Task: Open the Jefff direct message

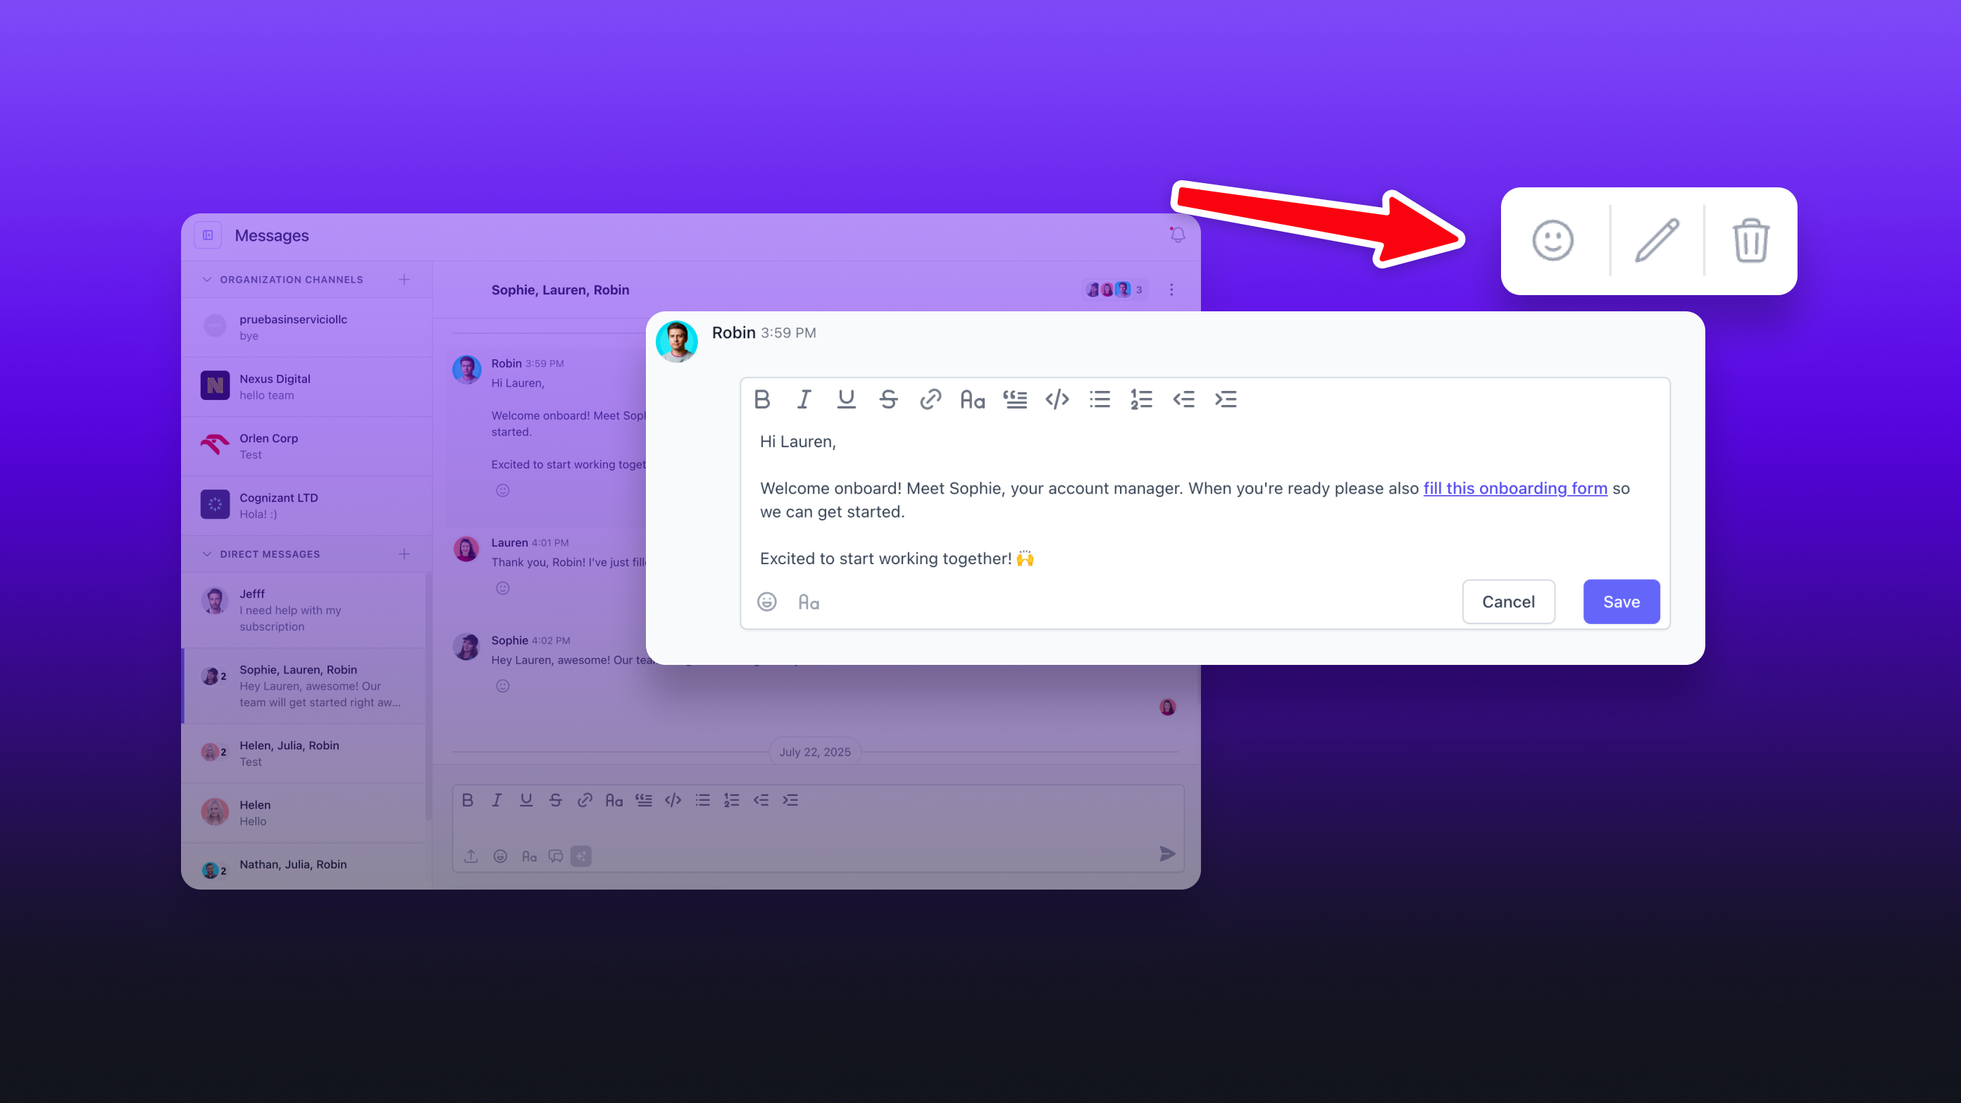Action: click(305, 610)
